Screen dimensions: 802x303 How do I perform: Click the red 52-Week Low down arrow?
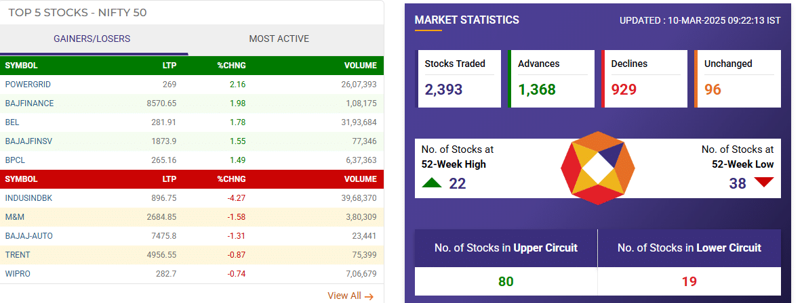(x=764, y=182)
